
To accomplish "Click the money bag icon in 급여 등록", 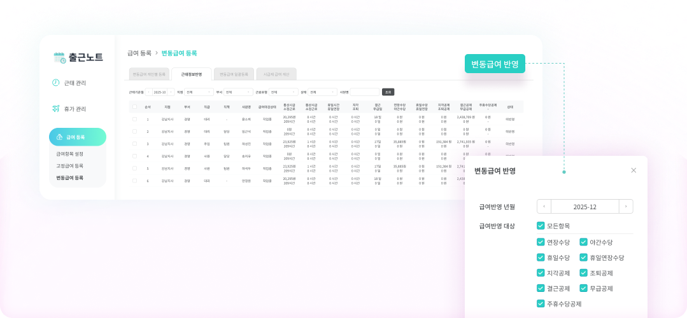I will [59, 137].
